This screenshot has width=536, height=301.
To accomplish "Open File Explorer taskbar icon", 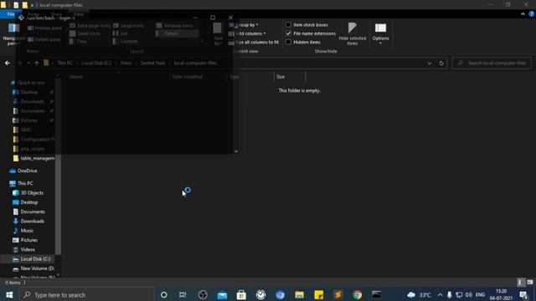I will click(300, 294).
